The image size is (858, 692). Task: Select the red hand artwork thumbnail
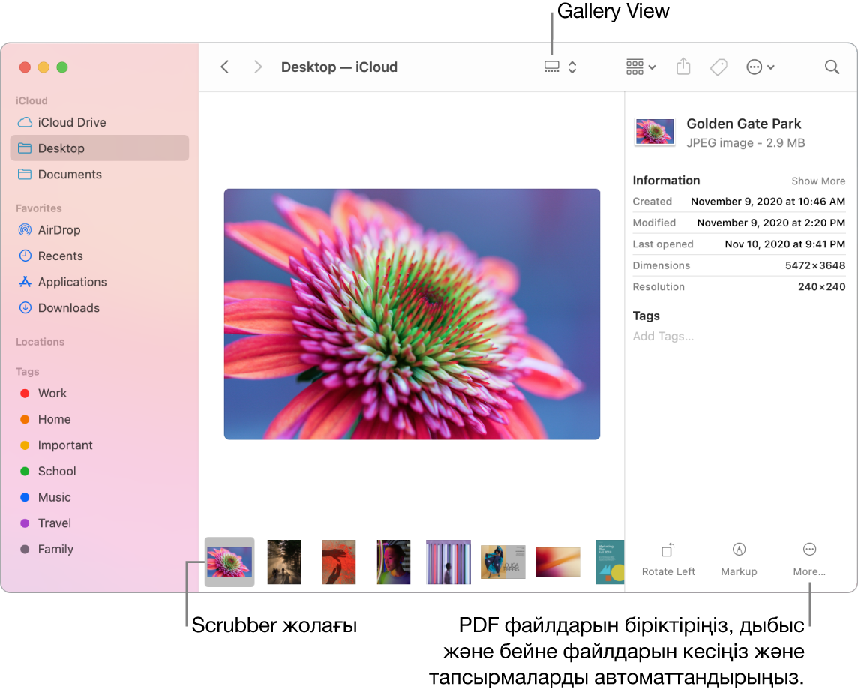click(339, 562)
